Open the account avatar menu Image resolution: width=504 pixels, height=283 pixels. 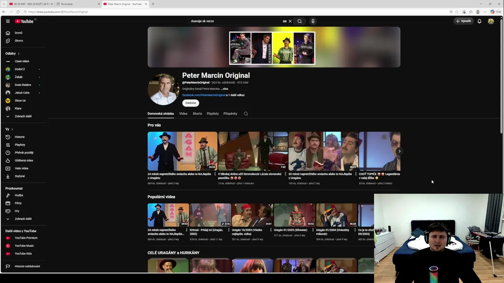(x=491, y=21)
